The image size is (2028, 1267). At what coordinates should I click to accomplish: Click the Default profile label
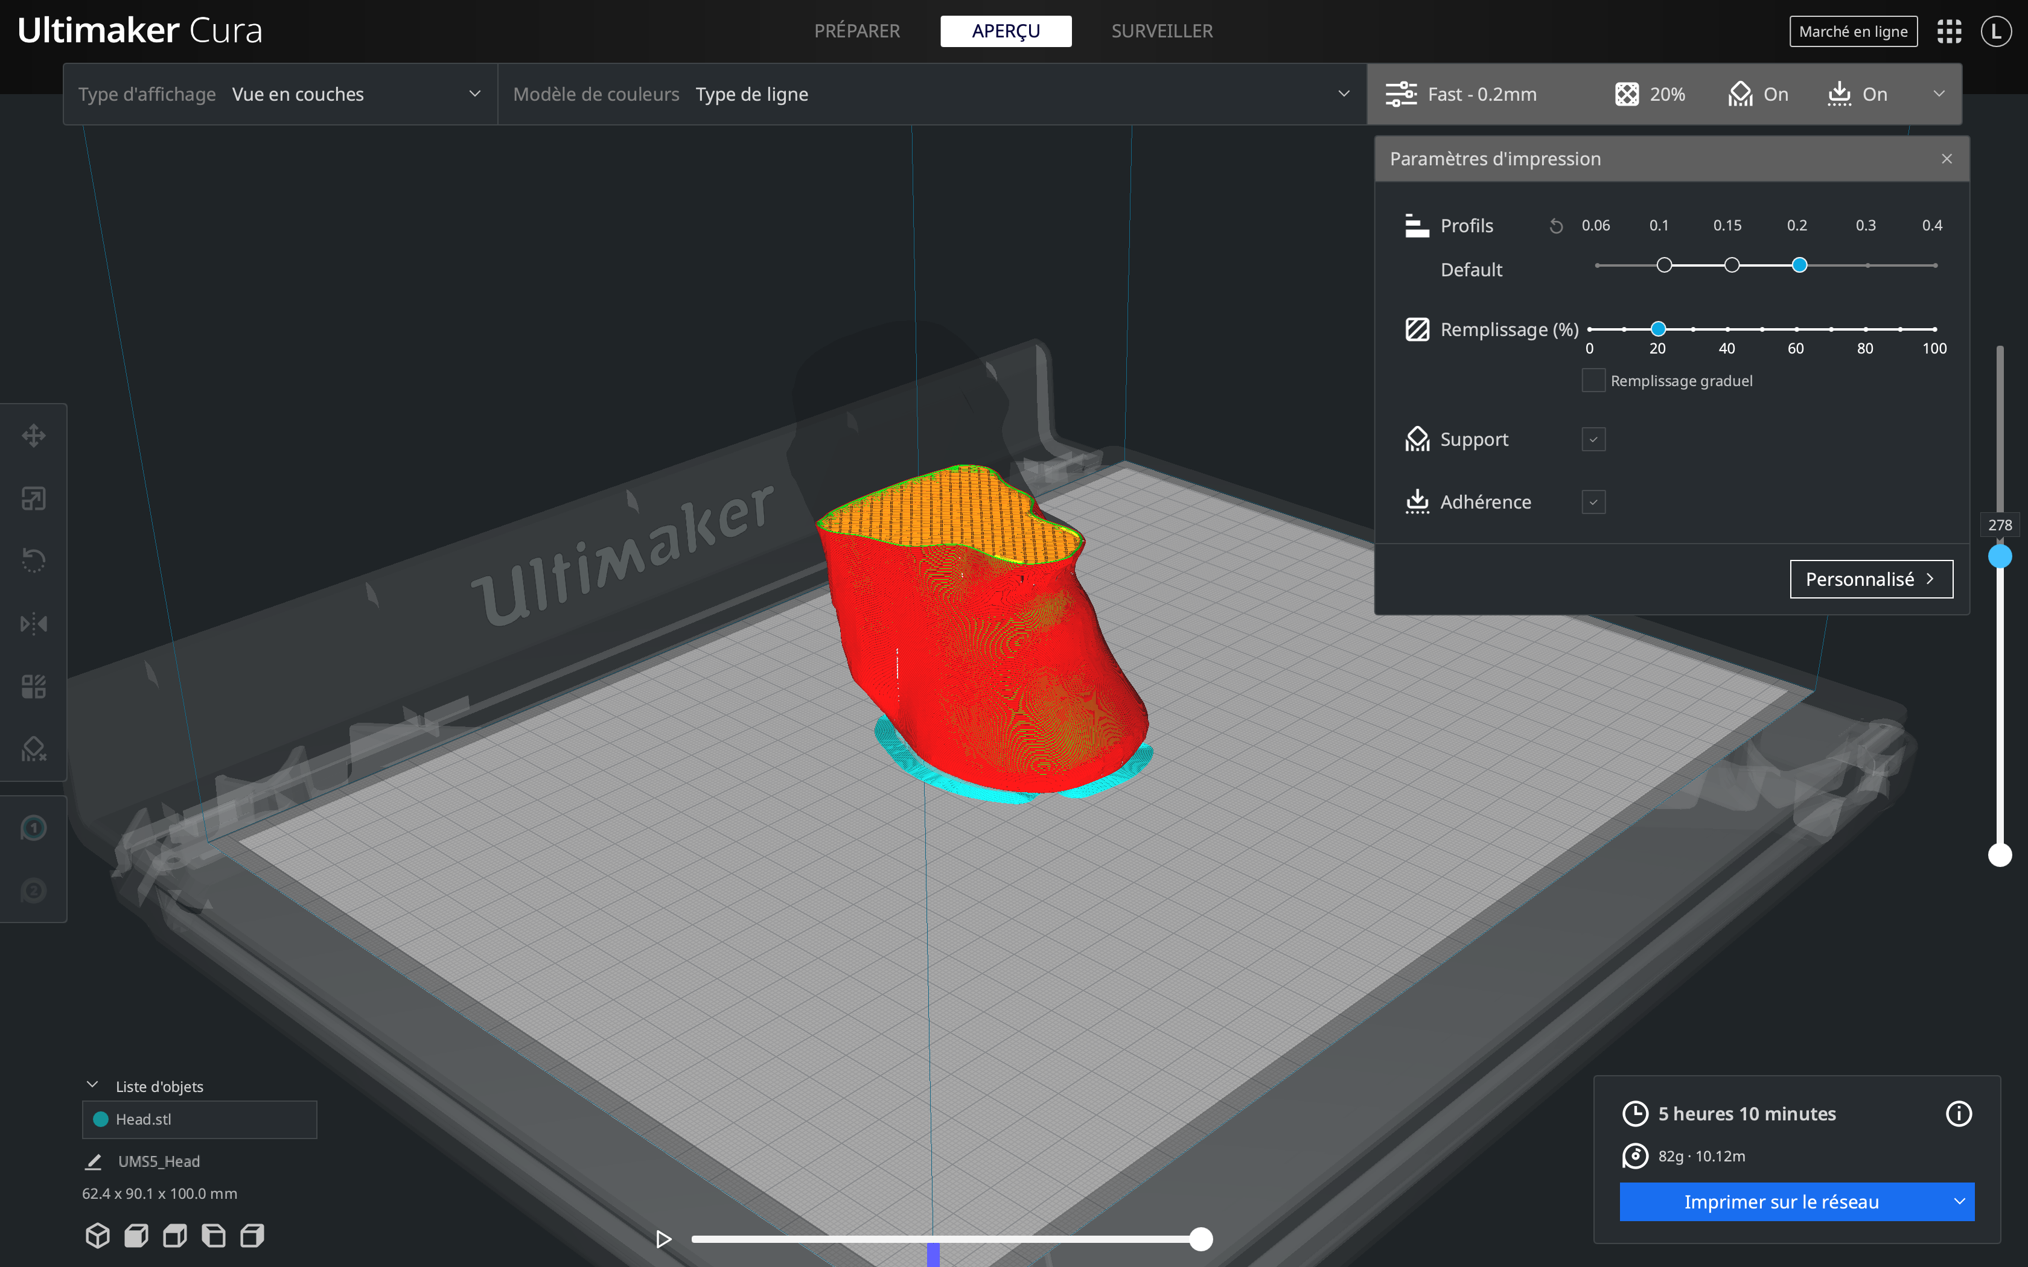(1471, 270)
